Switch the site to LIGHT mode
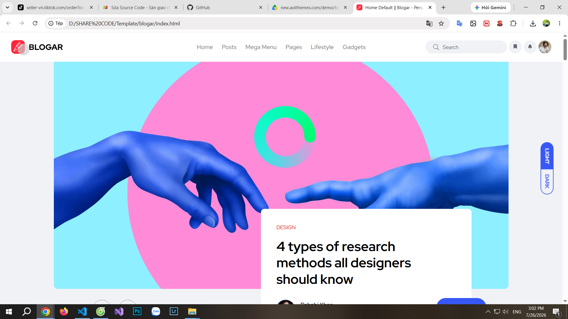This screenshot has width=568, height=319. tap(547, 156)
